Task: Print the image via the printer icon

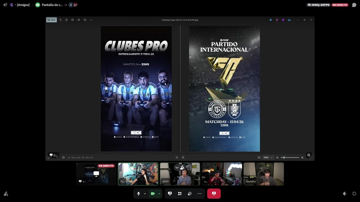Action: pos(73,20)
